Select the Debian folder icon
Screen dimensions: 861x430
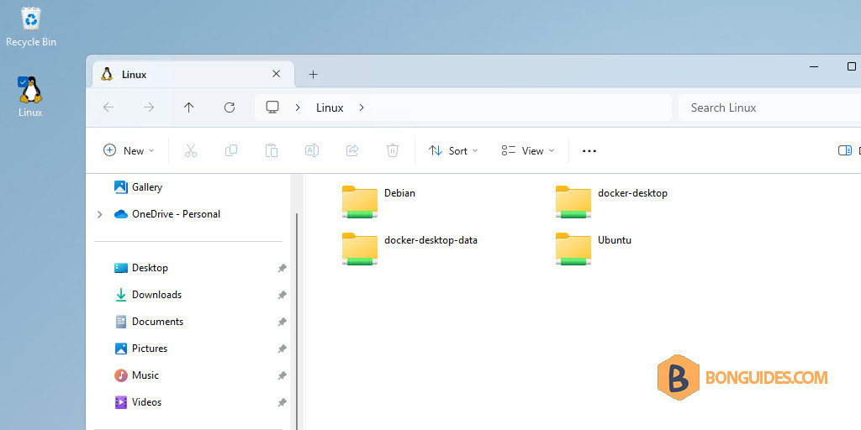coord(360,202)
